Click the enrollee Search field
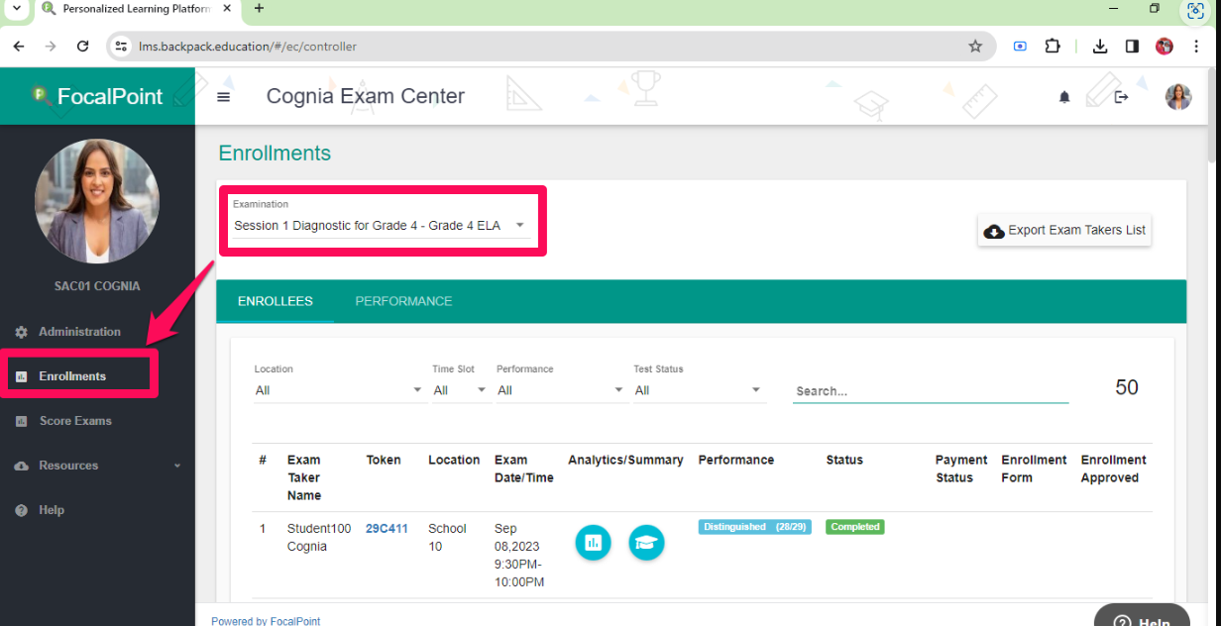The height and width of the screenshot is (626, 1221). click(x=930, y=391)
